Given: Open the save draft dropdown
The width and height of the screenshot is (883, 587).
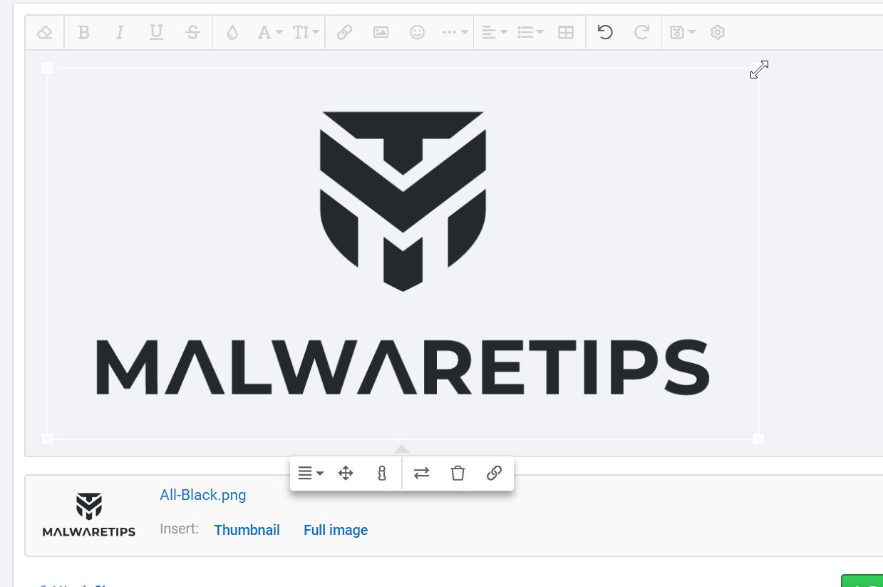Looking at the screenshot, I should coord(683,33).
